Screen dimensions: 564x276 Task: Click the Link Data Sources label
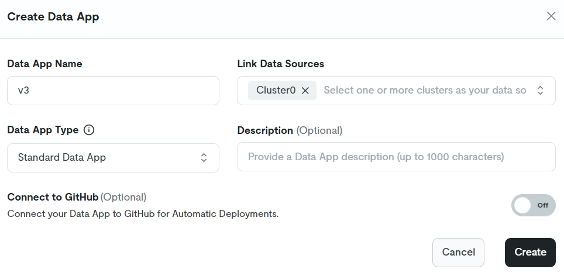280,64
